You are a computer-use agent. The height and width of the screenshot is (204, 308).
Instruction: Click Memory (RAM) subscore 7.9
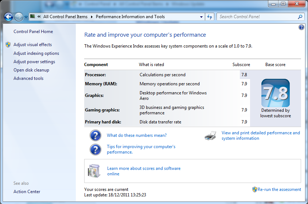pos(244,84)
